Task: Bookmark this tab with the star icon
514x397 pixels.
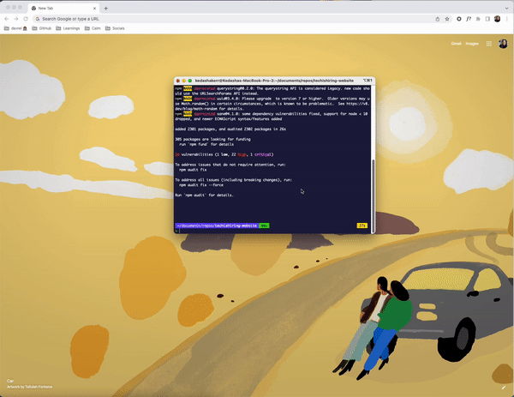Action: (447, 19)
